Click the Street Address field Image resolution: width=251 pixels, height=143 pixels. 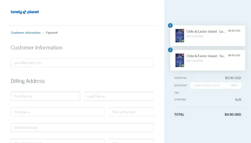point(82,127)
